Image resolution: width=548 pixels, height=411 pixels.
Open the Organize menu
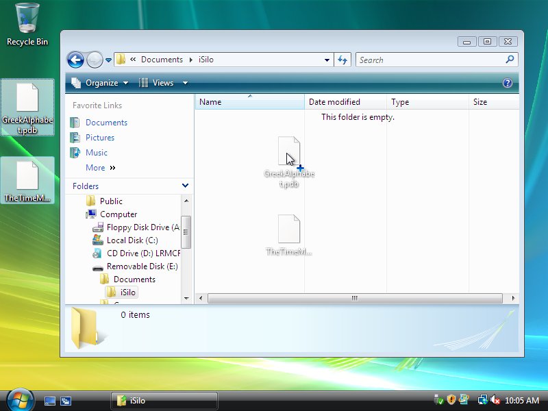coord(99,83)
